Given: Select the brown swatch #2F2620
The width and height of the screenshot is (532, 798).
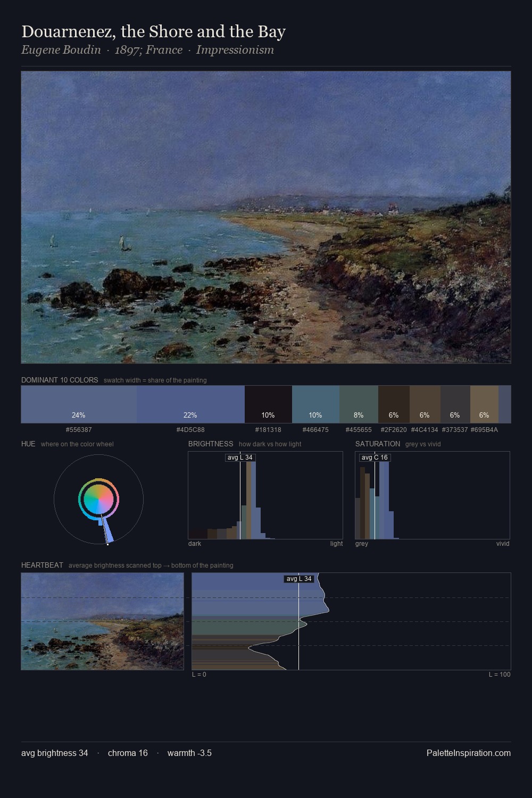Looking at the screenshot, I should click(394, 404).
